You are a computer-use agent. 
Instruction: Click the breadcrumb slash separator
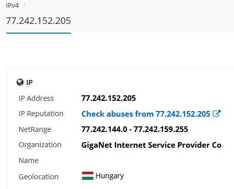click(x=24, y=6)
